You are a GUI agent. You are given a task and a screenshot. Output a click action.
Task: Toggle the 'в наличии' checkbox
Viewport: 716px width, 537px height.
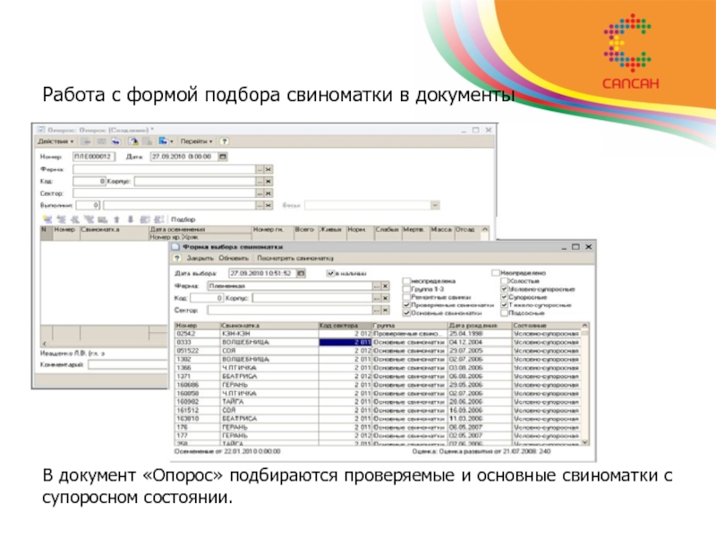pos(330,273)
